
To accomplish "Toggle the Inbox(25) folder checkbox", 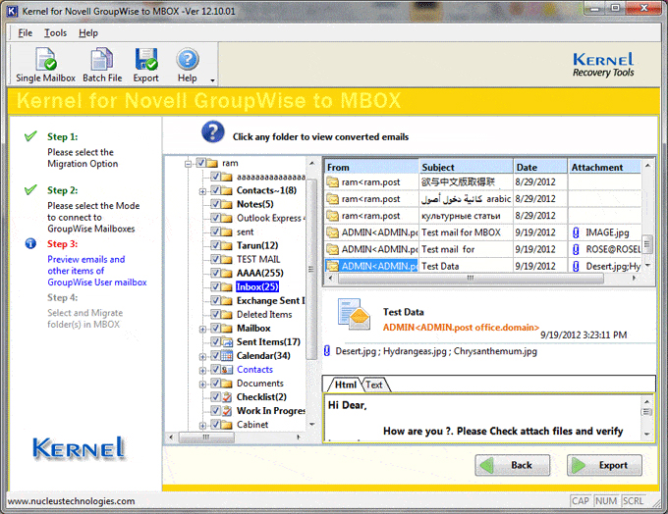I will [215, 286].
